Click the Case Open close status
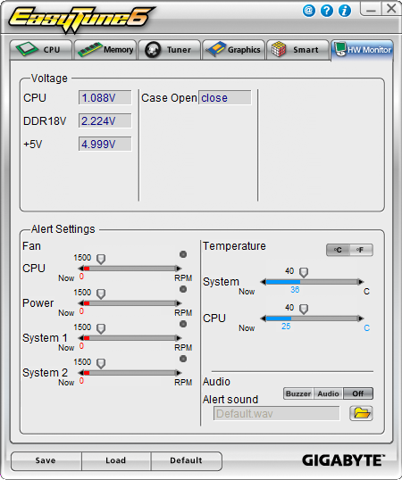 pos(225,97)
